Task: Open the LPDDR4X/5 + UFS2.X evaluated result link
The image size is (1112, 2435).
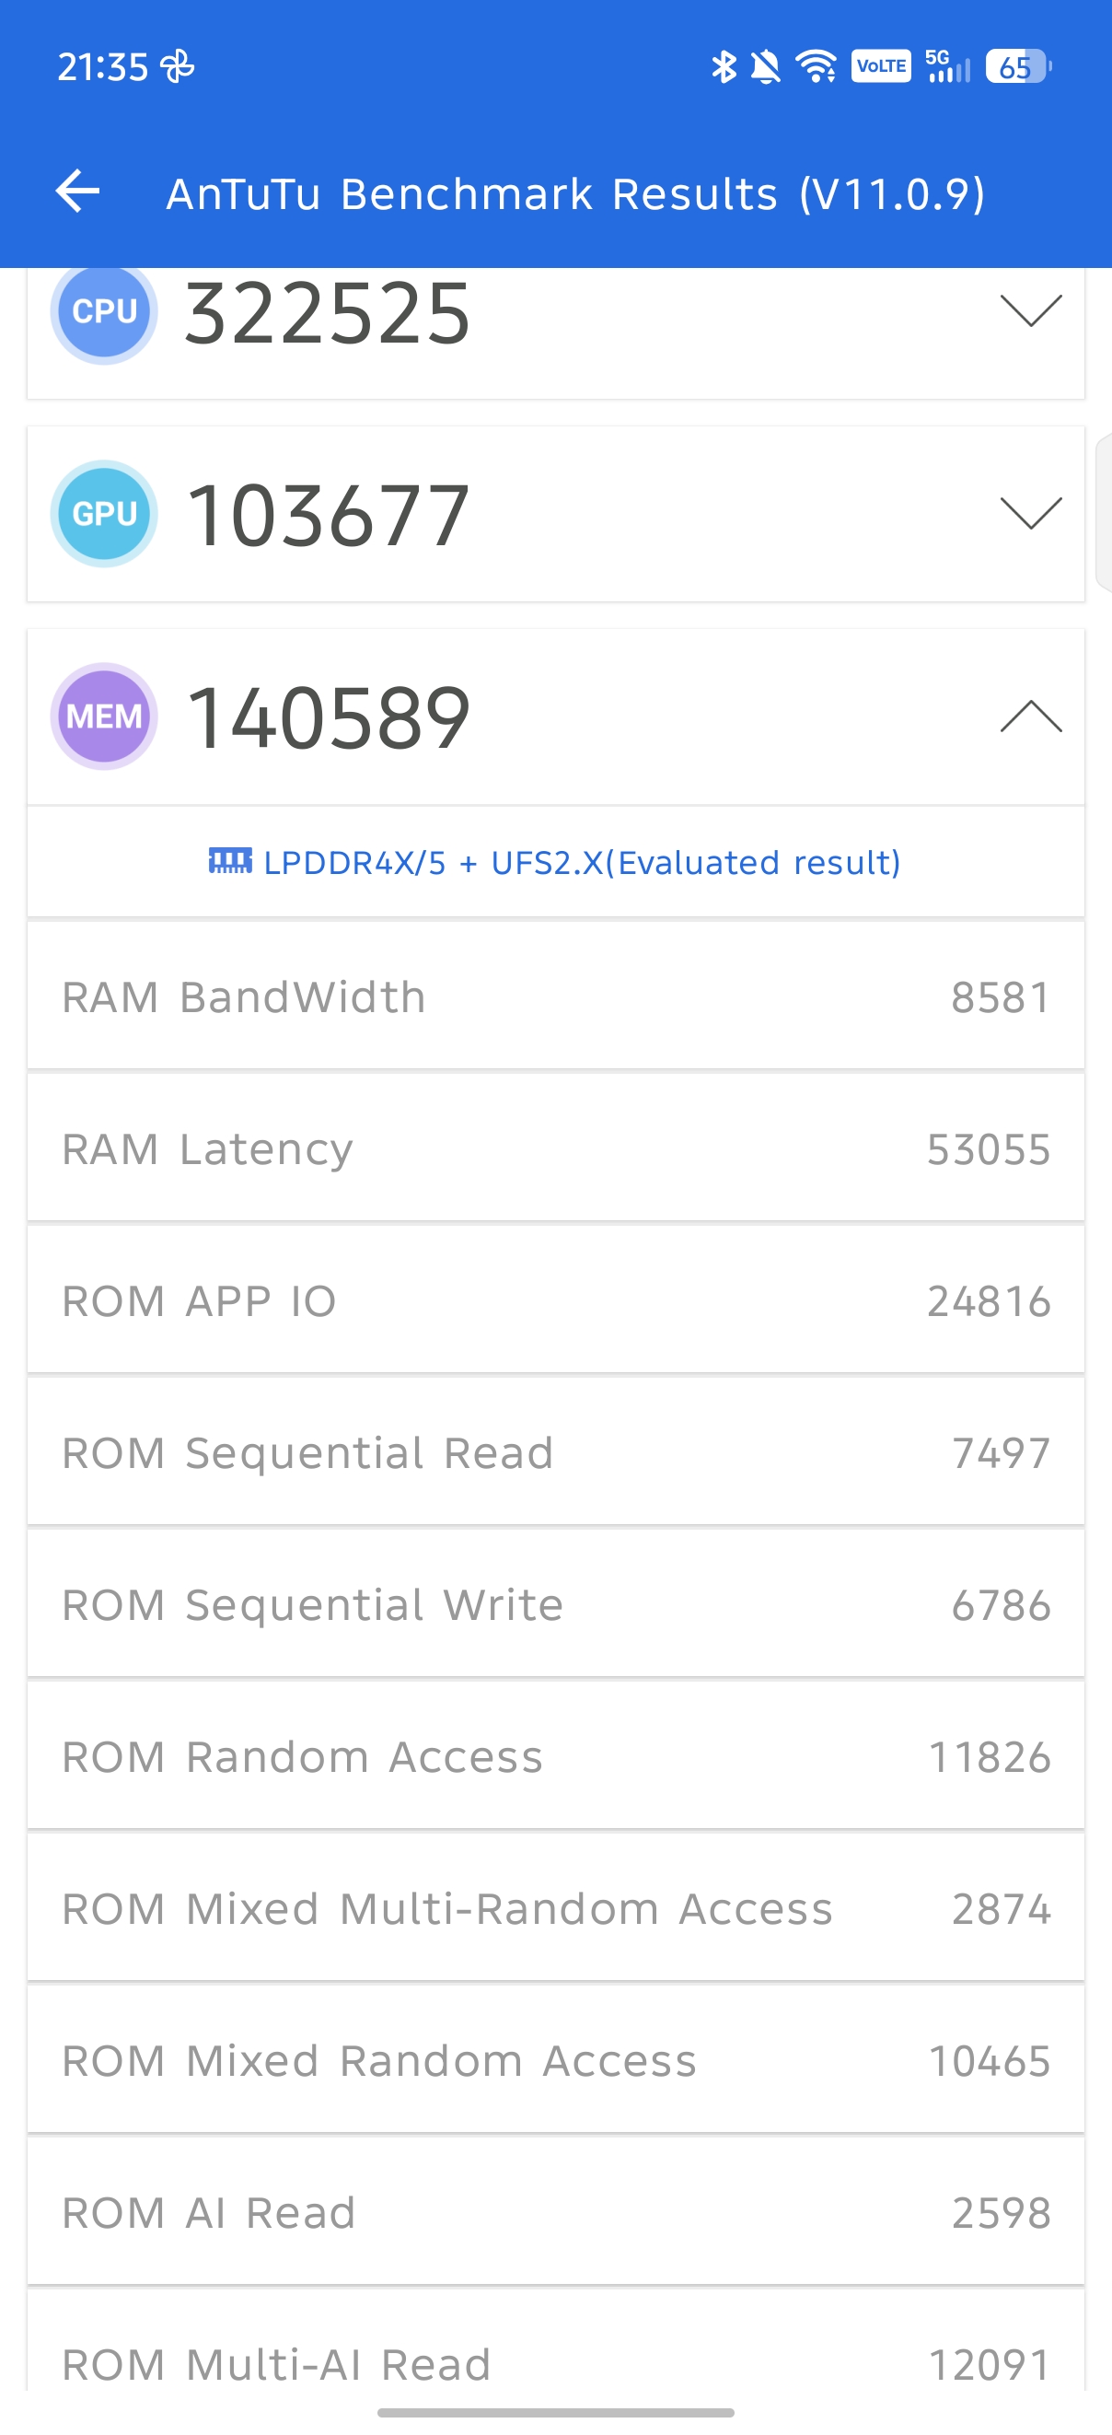Action: 555,862
